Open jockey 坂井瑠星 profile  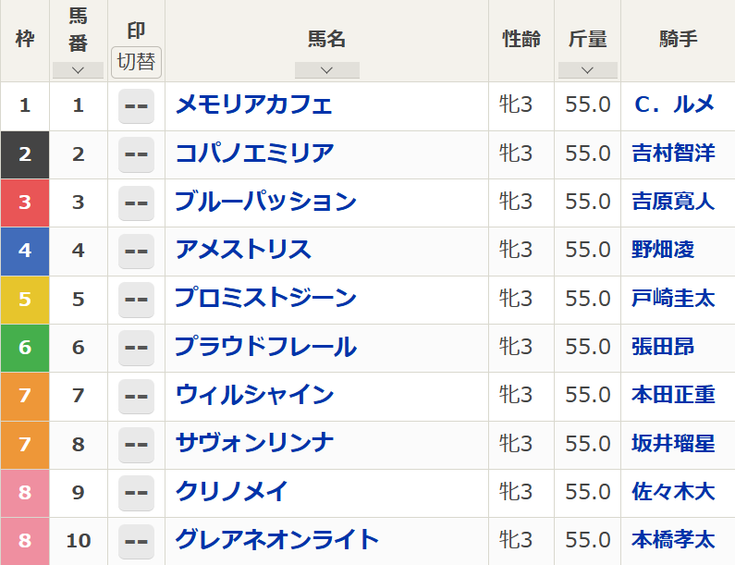[x=673, y=443]
